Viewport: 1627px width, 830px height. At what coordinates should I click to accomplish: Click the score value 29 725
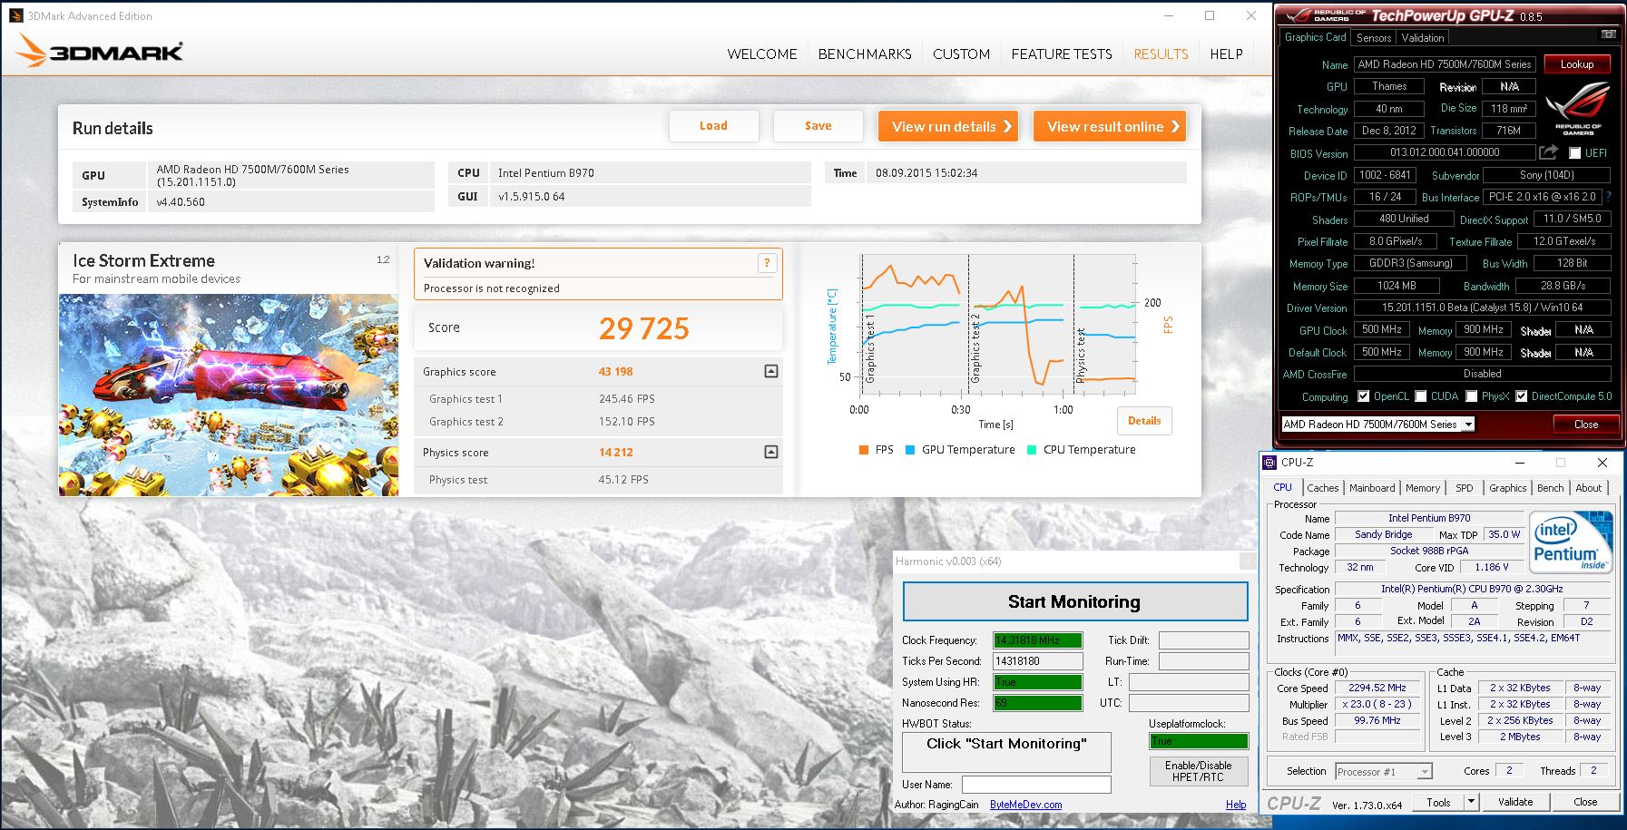644,328
